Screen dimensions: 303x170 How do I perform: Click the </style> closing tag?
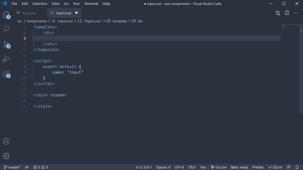point(43,106)
